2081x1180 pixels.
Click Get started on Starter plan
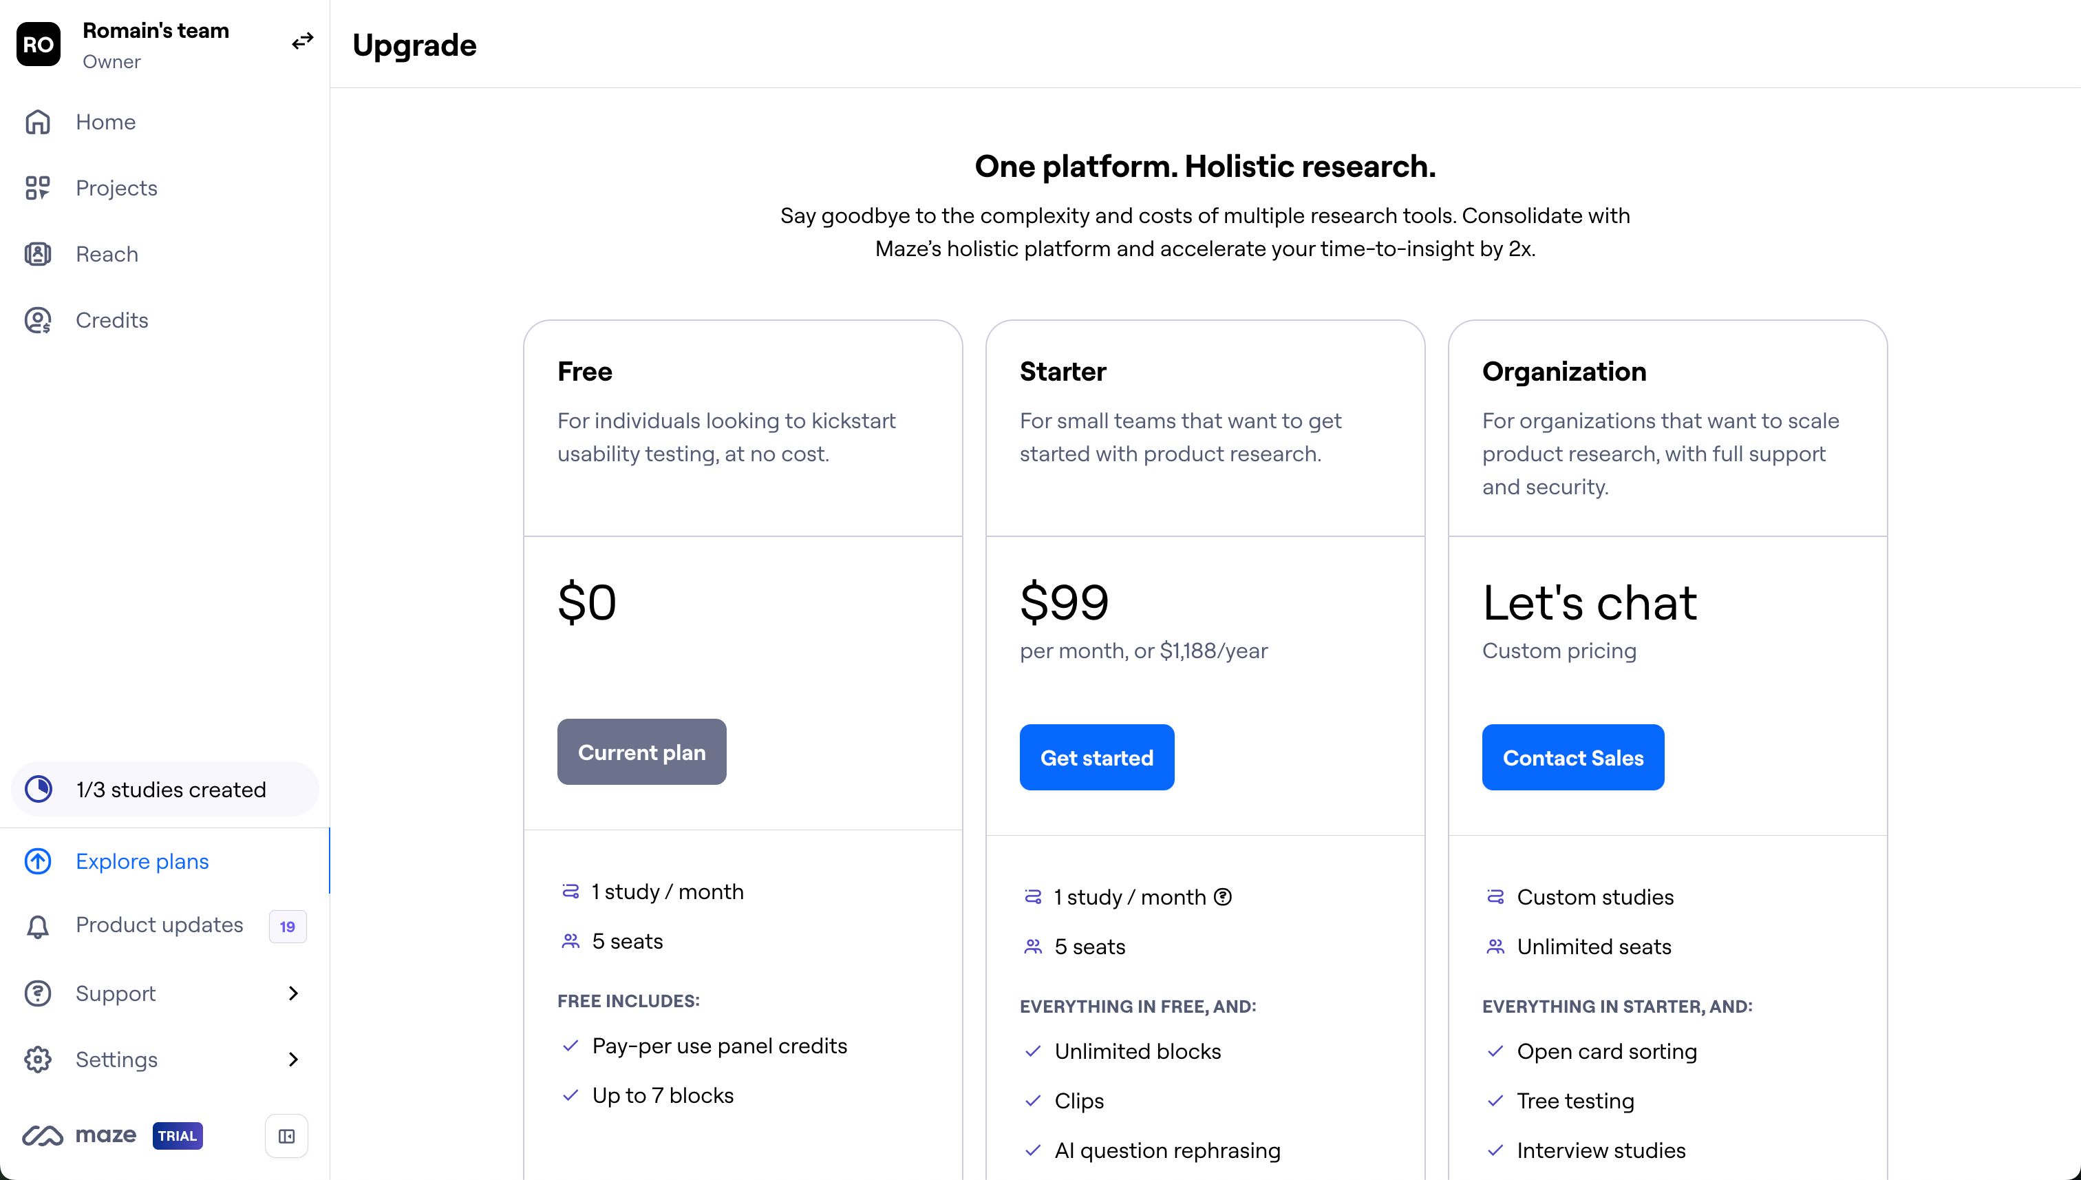1097,758
